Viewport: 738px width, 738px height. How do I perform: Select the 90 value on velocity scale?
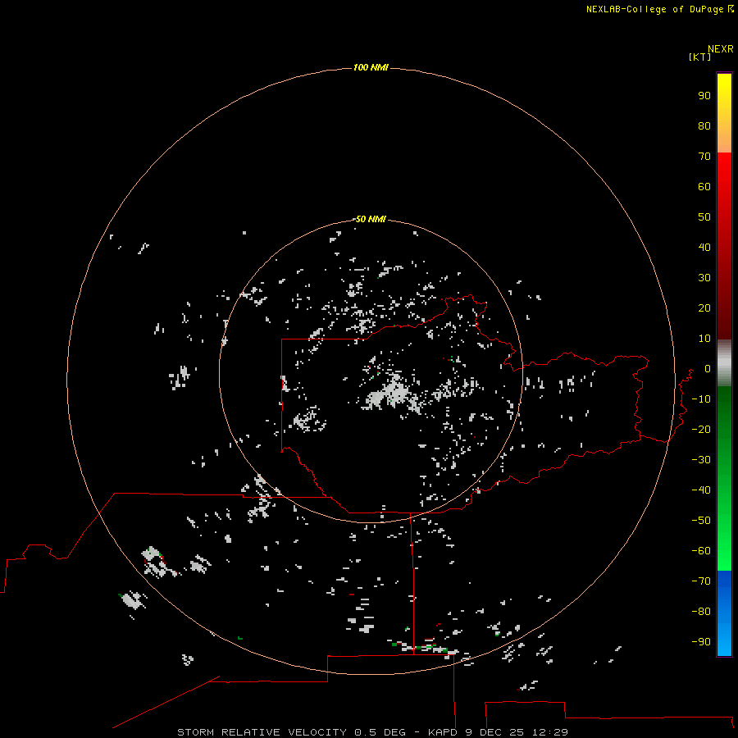tap(704, 96)
